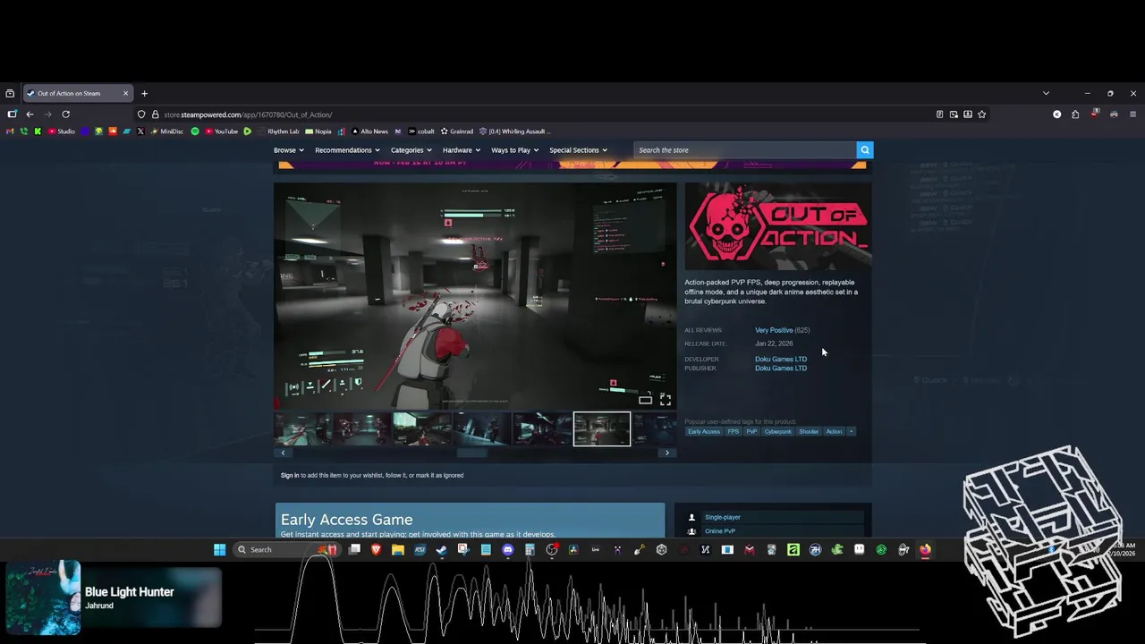Reload the page with the refresh icon
This screenshot has width=1145, height=644.
65,114
